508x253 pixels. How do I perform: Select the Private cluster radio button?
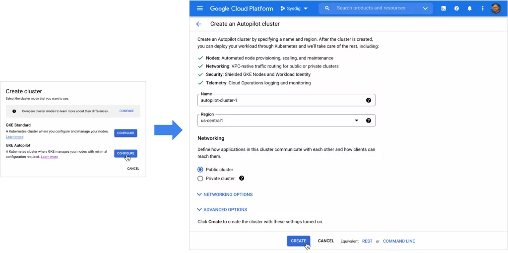tap(200, 179)
